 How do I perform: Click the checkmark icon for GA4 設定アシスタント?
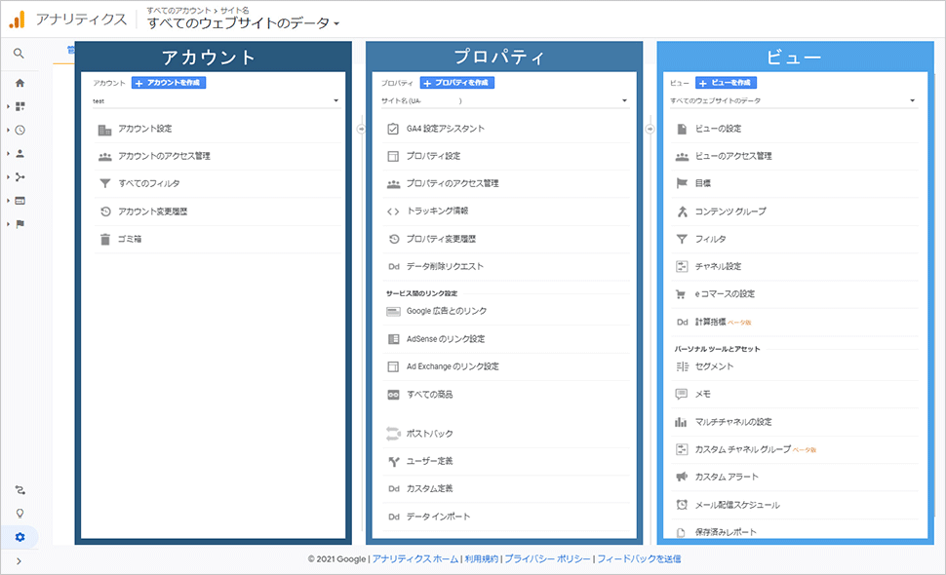click(x=393, y=129)
